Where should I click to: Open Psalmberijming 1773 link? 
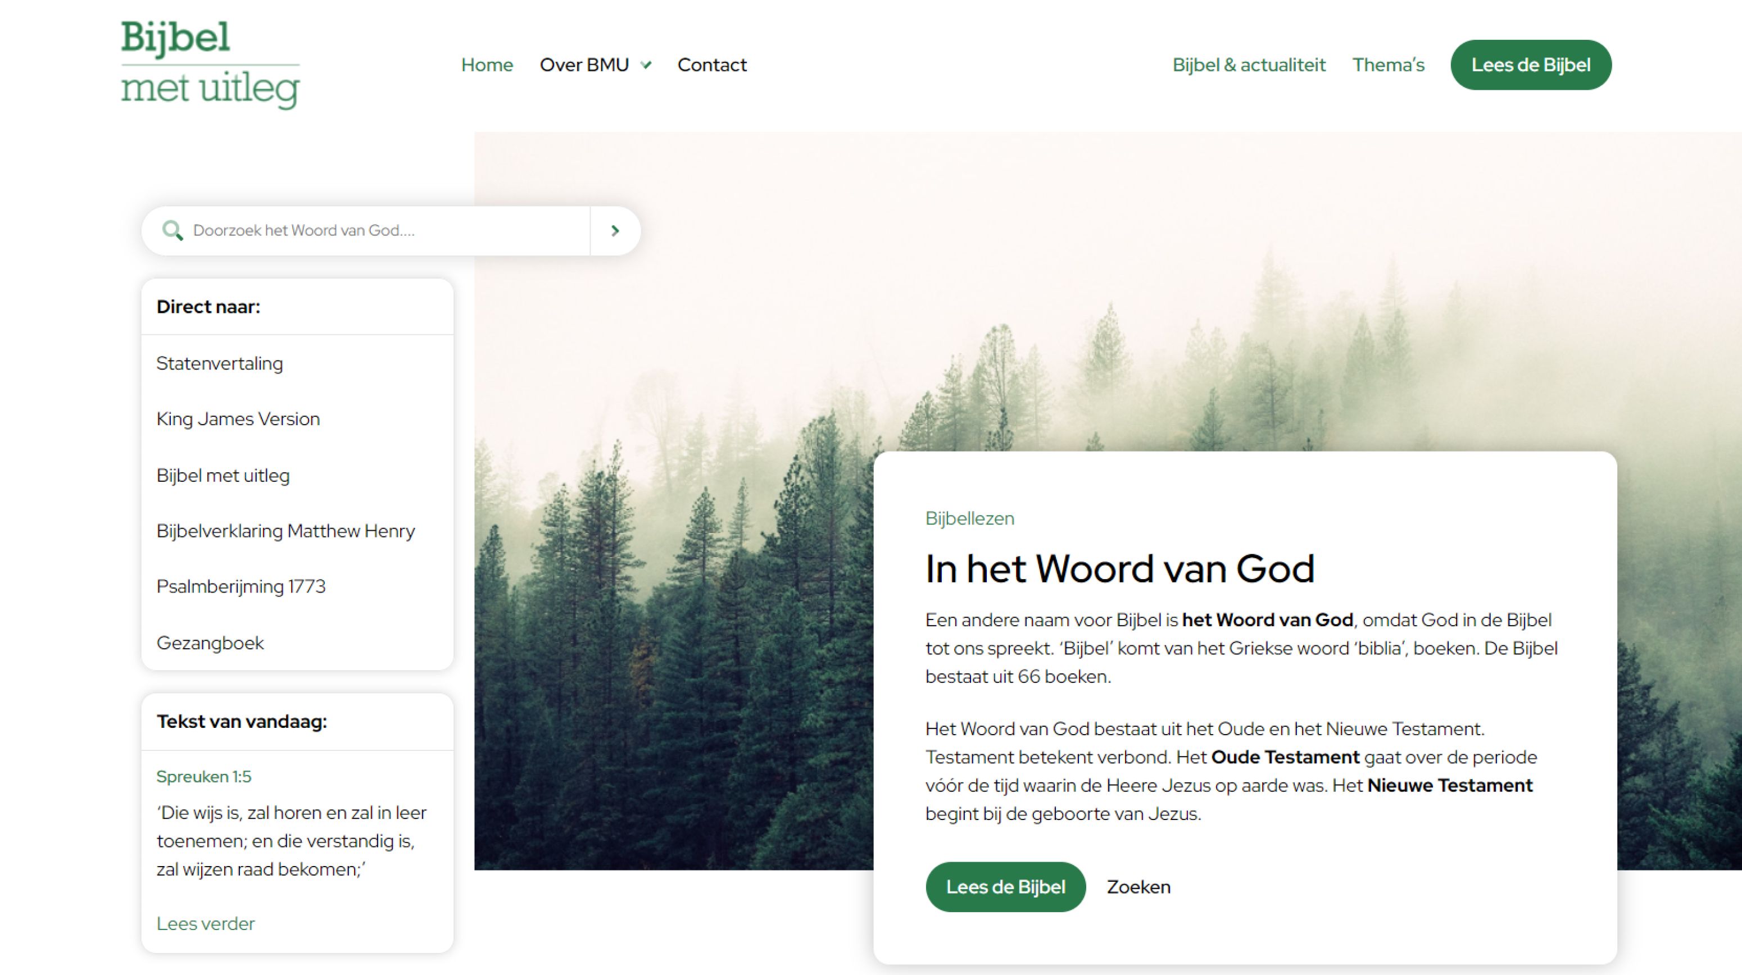(241, 586)
